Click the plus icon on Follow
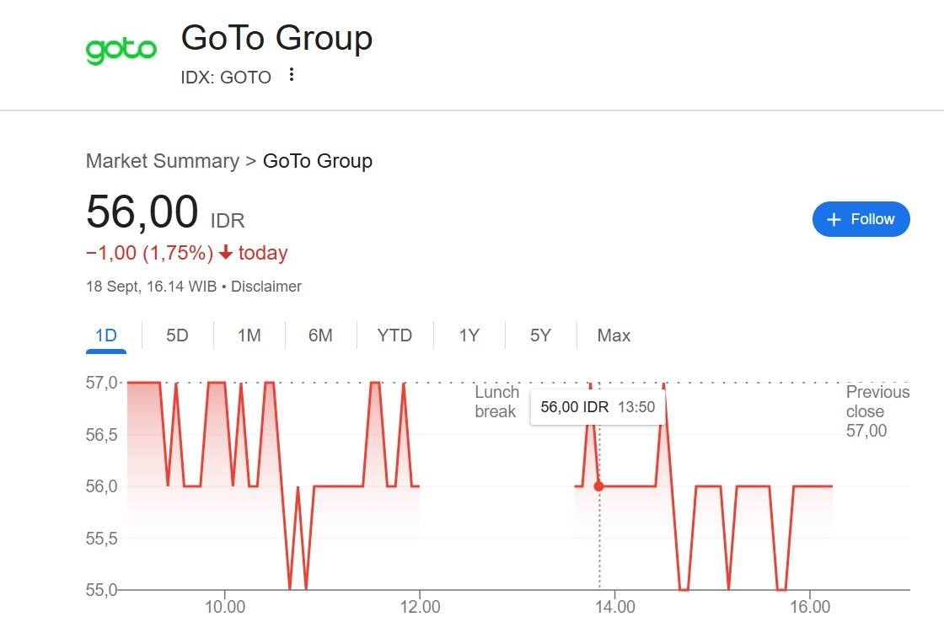The height and width of the screenshot is (617, 944). coord(834,219)
